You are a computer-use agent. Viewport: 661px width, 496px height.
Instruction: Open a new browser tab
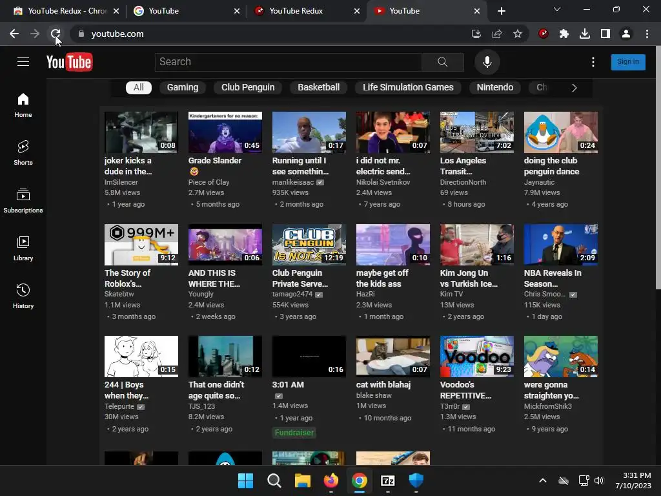[501, 11]
